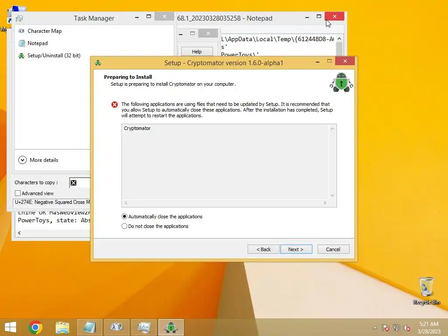Select the Notepad task row
The image size is (448, 336).
click(x=94, y=43)
